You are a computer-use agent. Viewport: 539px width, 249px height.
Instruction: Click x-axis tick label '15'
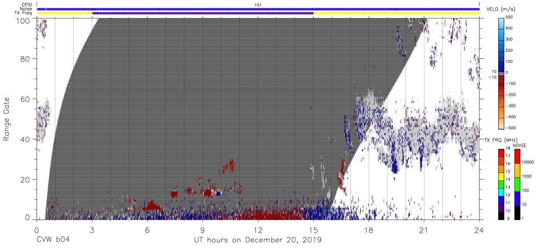(313, 229)
